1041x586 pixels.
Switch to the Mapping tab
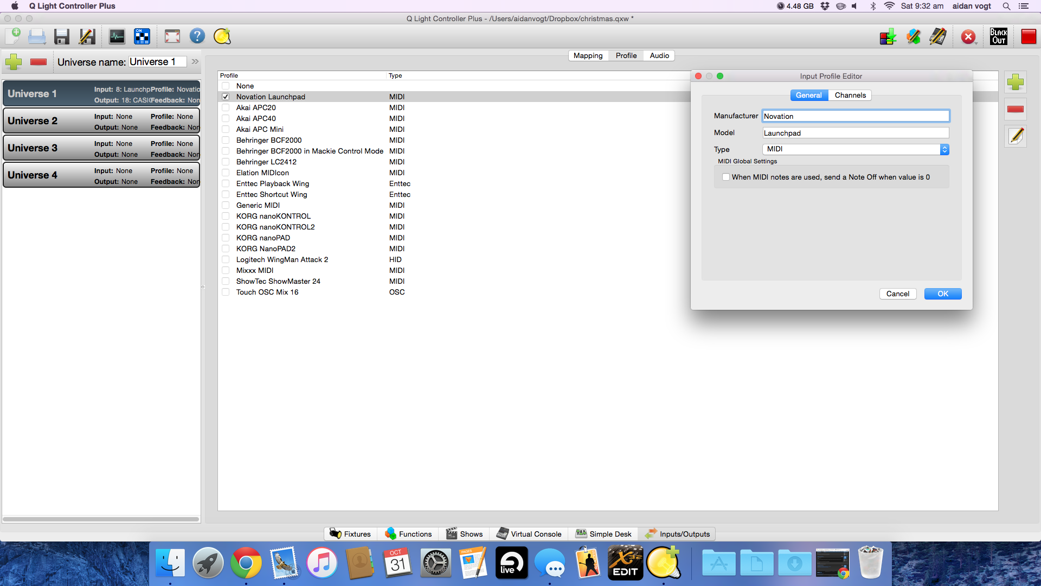(588, 55)
